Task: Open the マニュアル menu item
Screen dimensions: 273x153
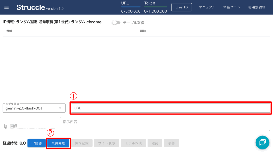Action: pyautogui.click(x=207, y=7)
